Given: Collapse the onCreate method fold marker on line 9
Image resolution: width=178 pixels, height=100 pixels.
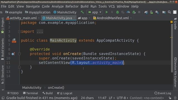Looking at the screenshot, I should pos(19,54).
